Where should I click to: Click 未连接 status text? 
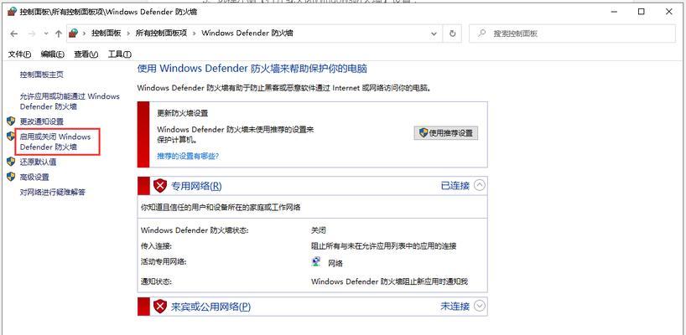(x=455, y=307)
